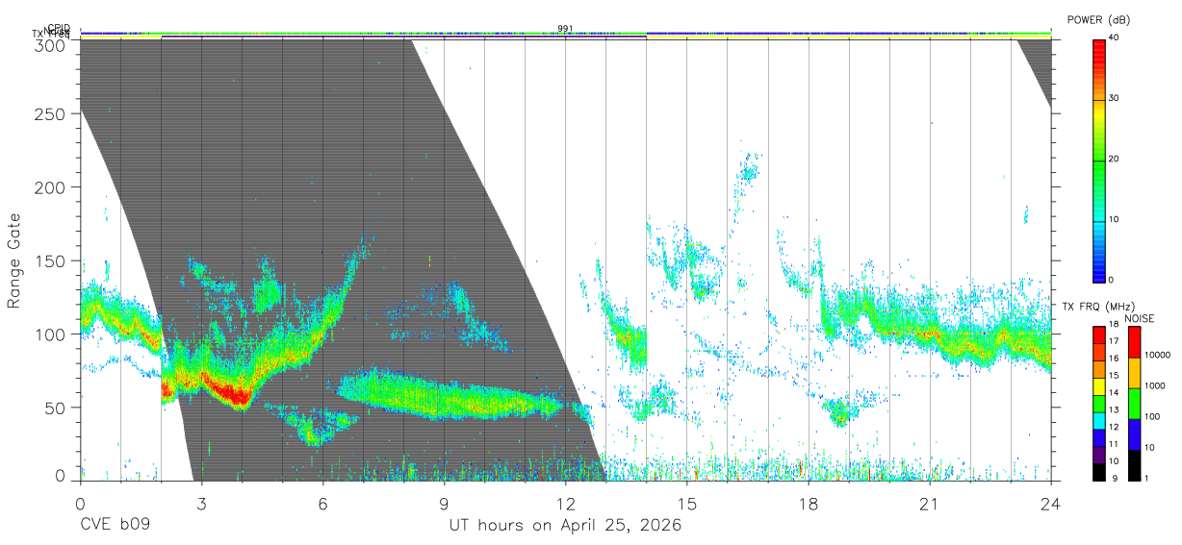Click the 0 label on POWER scale
This screenshot has height=545, width=1182.
1112,280
